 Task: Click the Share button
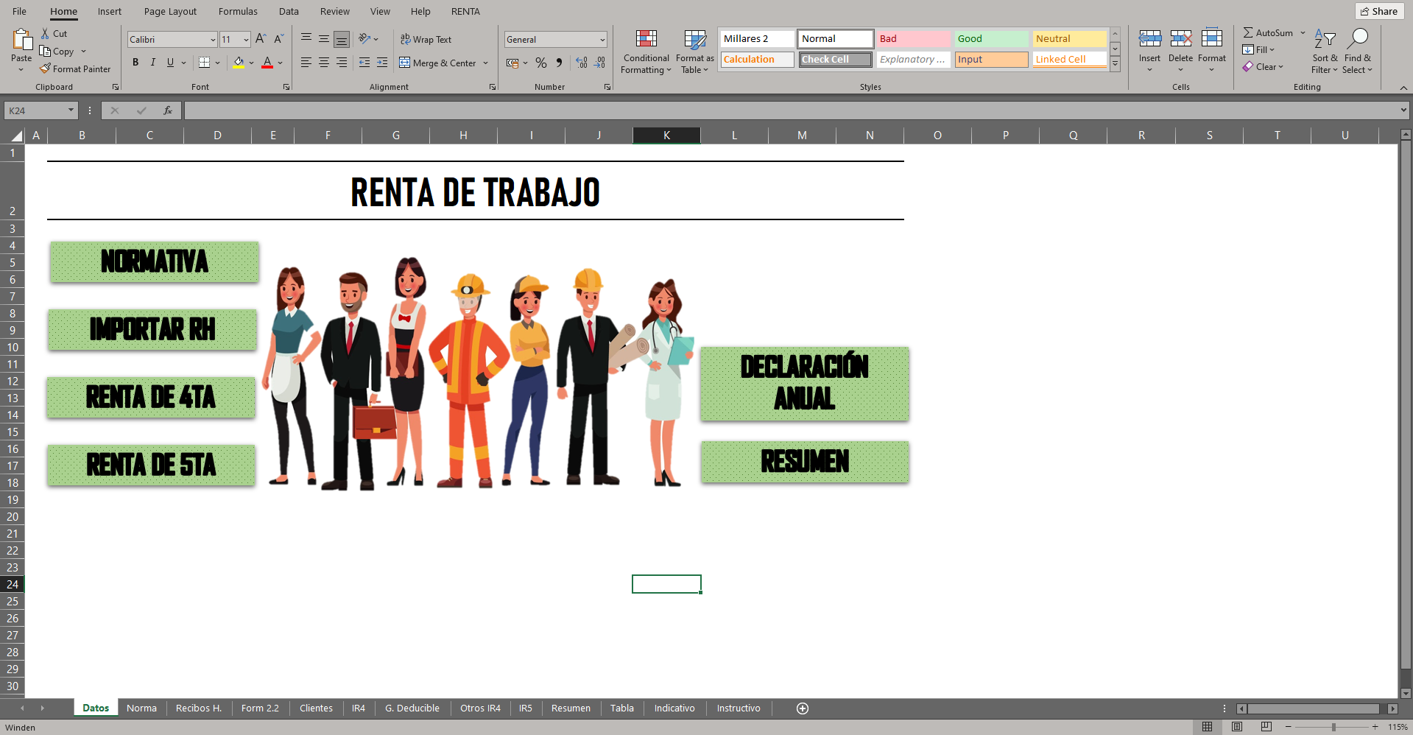[1379, 11]
